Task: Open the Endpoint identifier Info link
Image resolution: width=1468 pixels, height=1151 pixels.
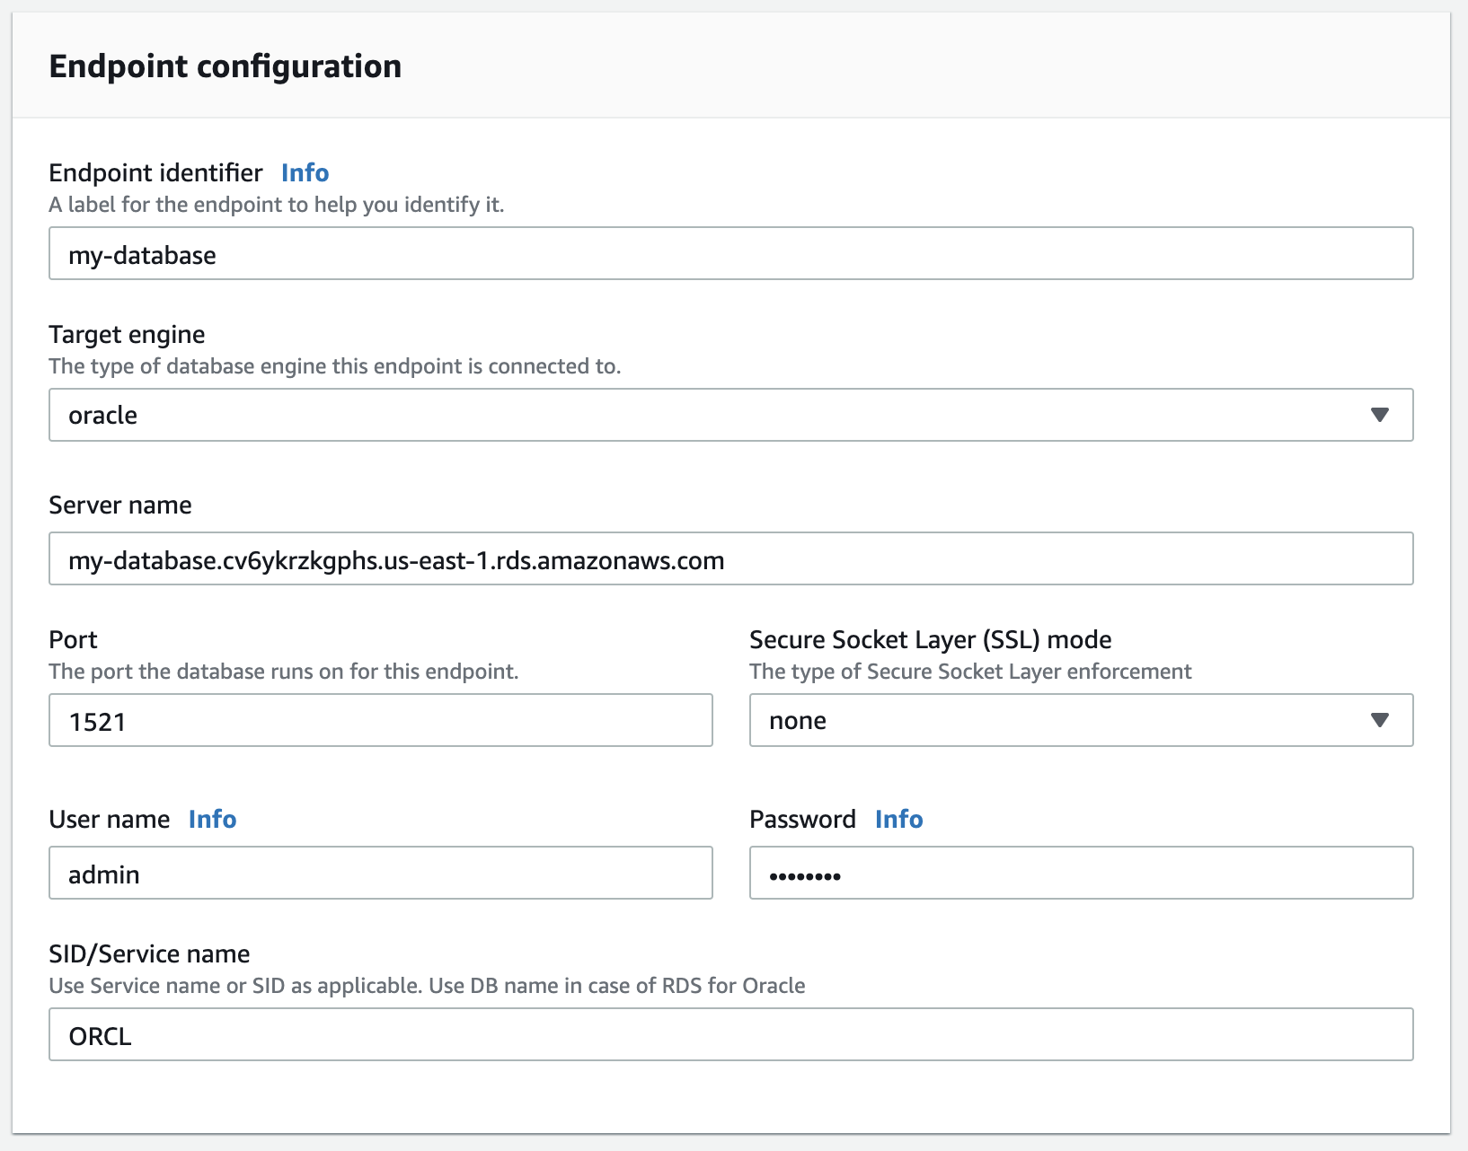Action: tap(304, 172)
